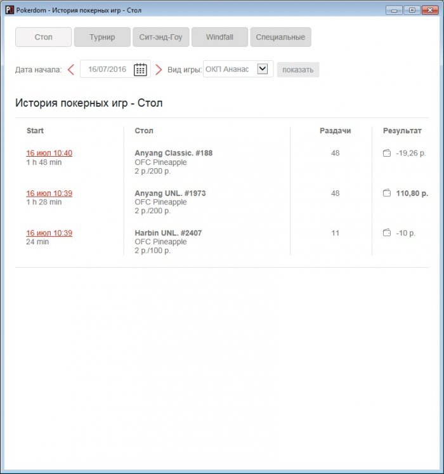
Task: Select table name Anyang Classic. #188
Action: pos(174,153)
